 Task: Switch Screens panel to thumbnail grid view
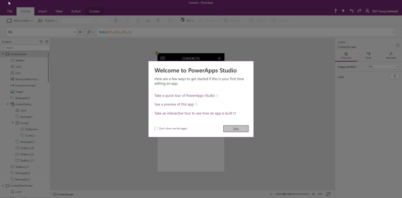click(x=47, y=41)
